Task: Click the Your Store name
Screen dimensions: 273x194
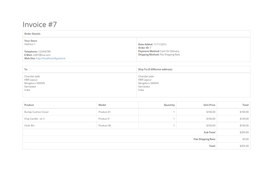Action: [x=31, y=41]
